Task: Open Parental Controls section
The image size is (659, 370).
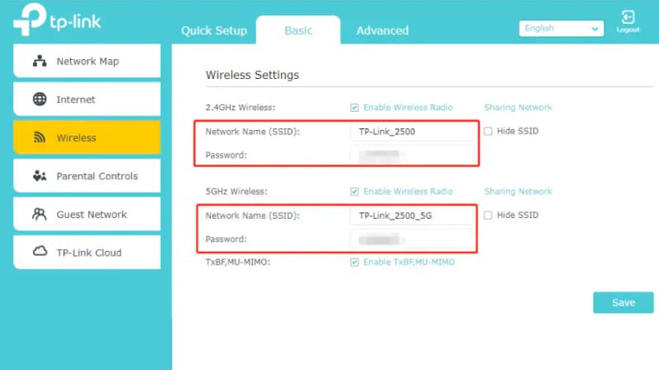Action: tap(87, 176)
